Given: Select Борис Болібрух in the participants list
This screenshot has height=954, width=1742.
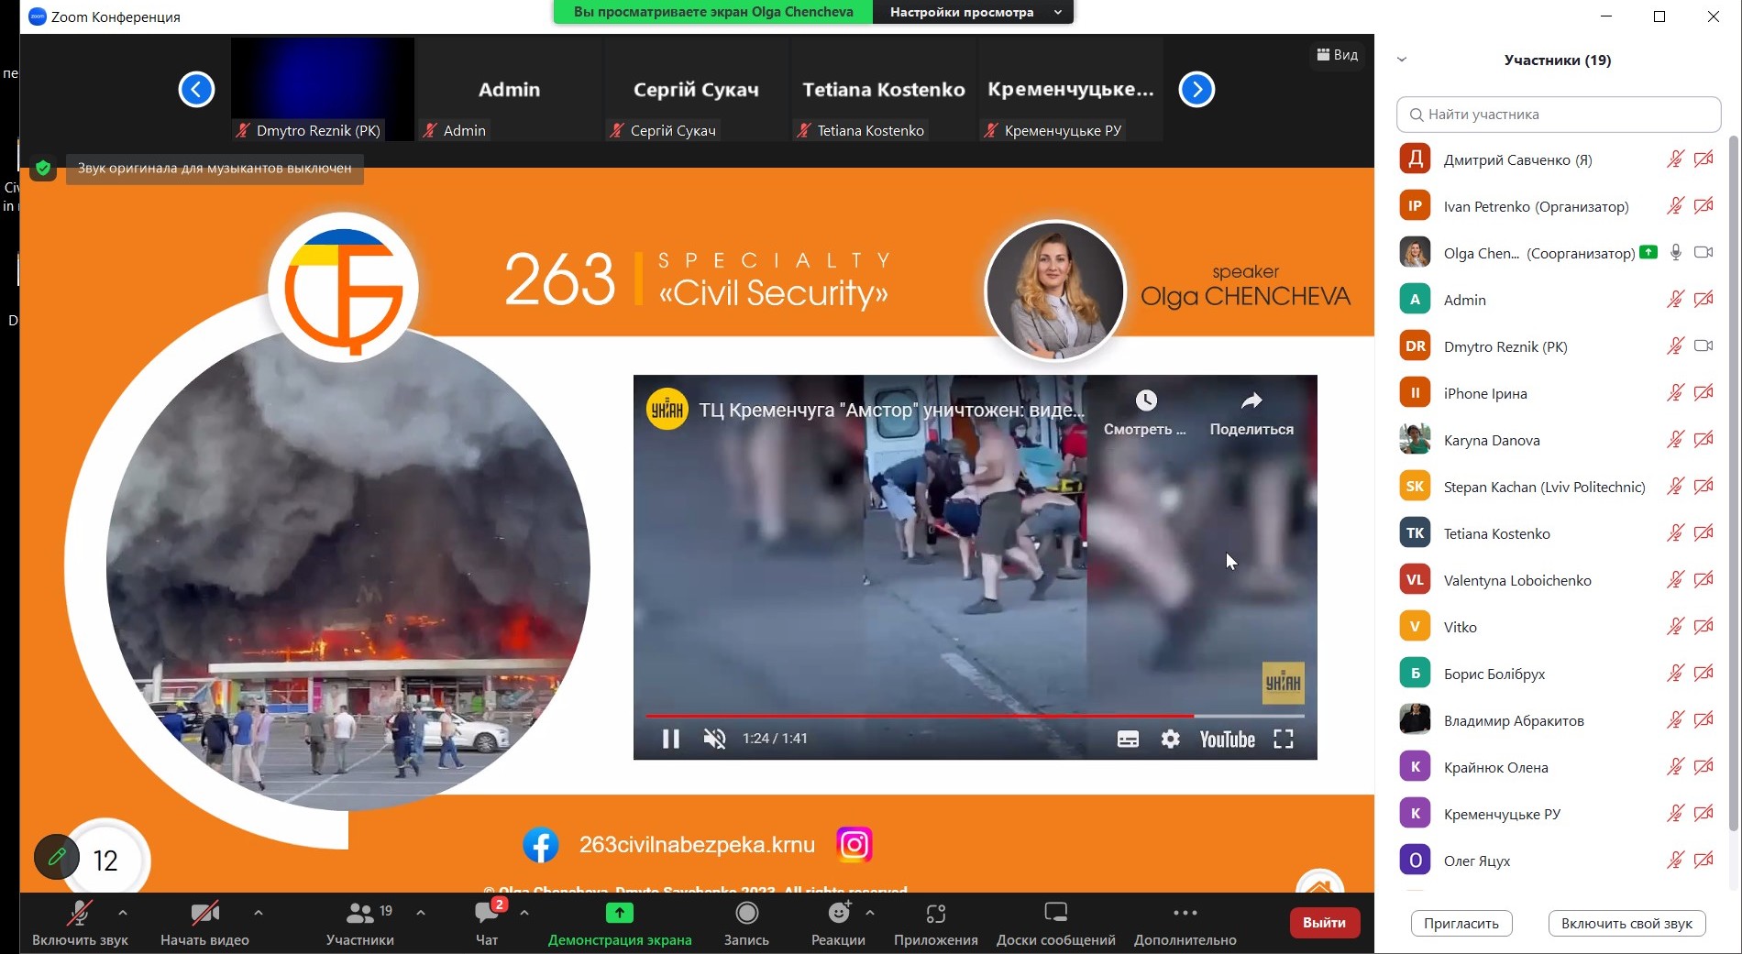Looking at the screenshot, I should [1556, 674].
